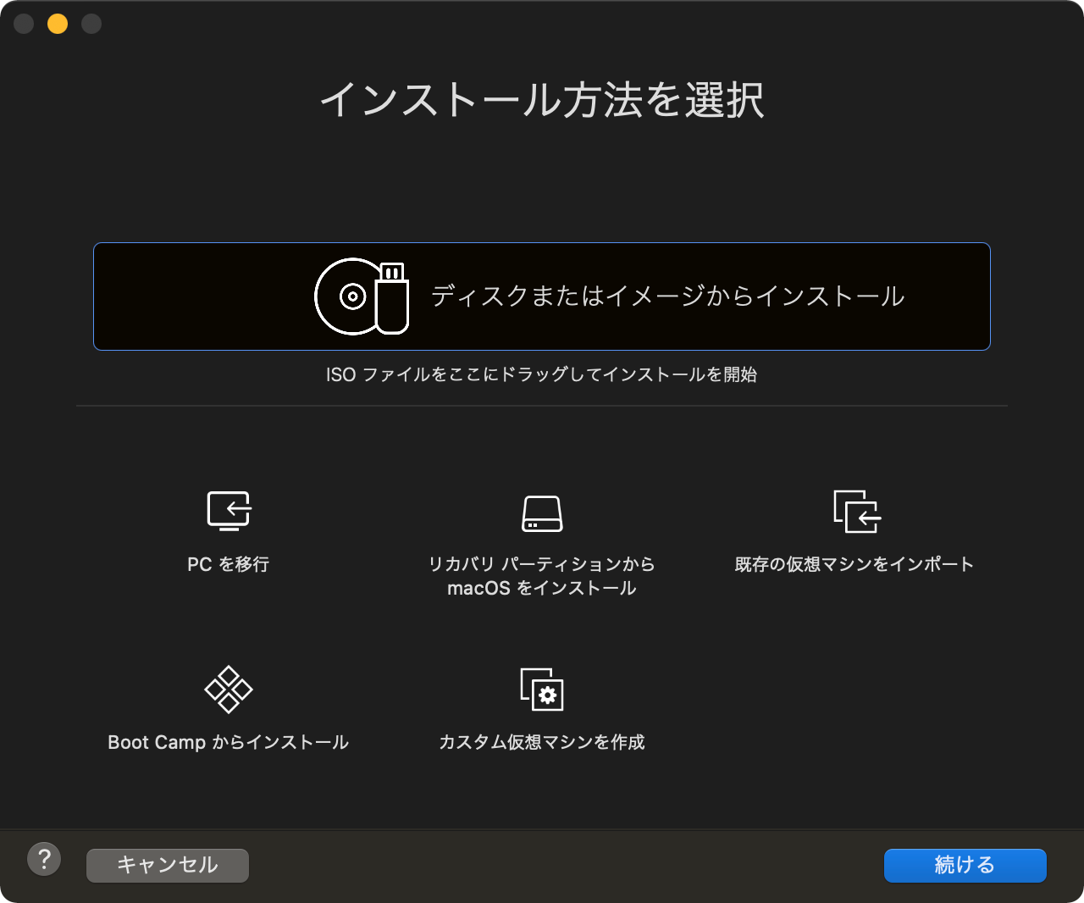Choose the PC を移行 label

point(229,564)
